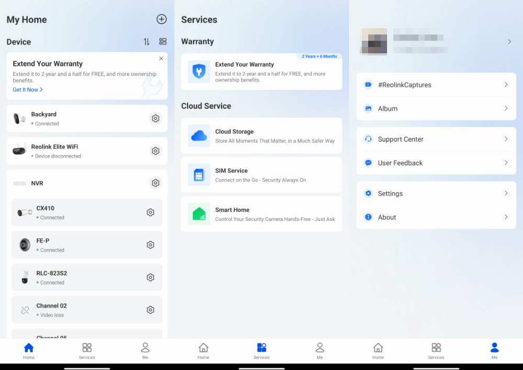Tap Services tab on the Services screen
Viewport: 523px width, 370px height.
pyautogui.click(x=261, y=351)
